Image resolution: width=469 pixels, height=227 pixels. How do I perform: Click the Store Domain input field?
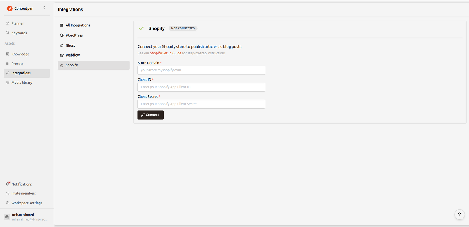click(201, 70)
